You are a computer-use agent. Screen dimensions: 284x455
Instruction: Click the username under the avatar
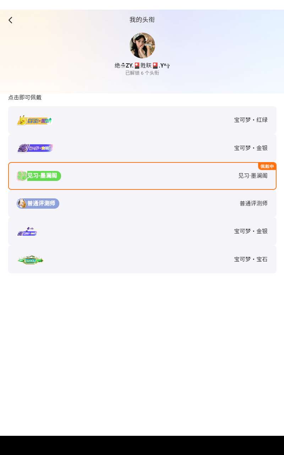coord(142,65)
